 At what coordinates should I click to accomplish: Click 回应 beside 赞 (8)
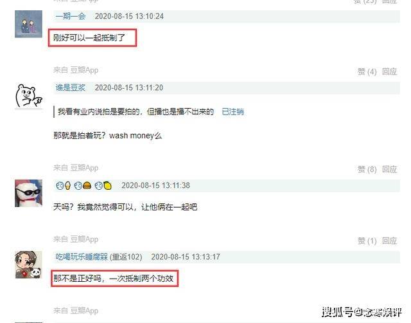390,169
